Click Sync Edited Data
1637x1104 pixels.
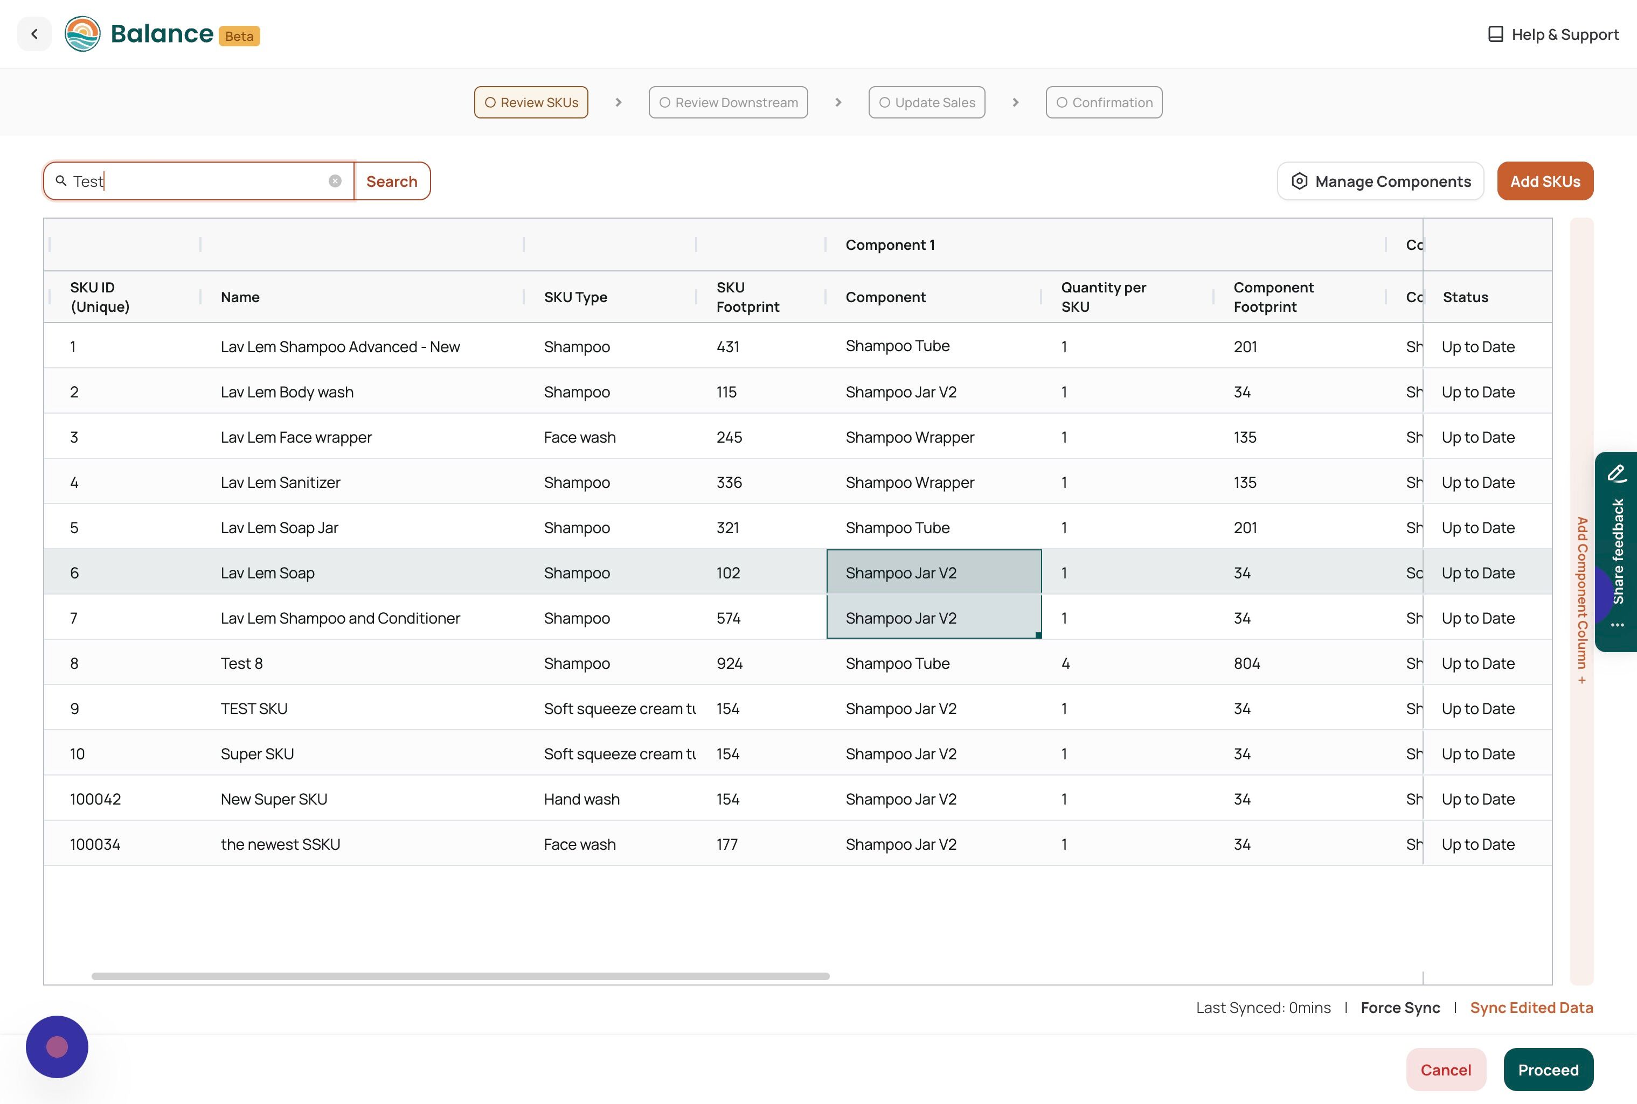pyautogui.click(x=1531, y=1008)
